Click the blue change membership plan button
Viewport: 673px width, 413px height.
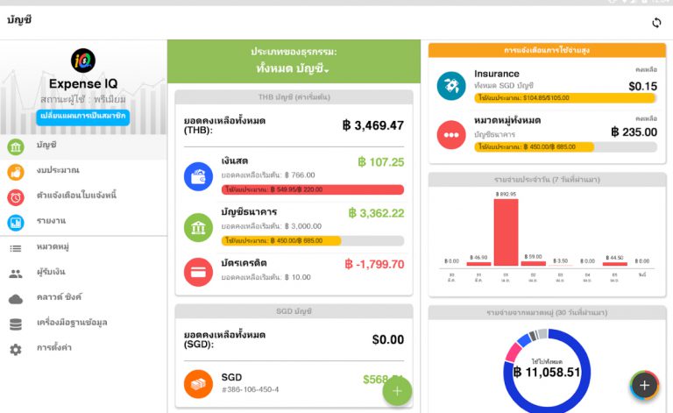[x=83, y=117]
